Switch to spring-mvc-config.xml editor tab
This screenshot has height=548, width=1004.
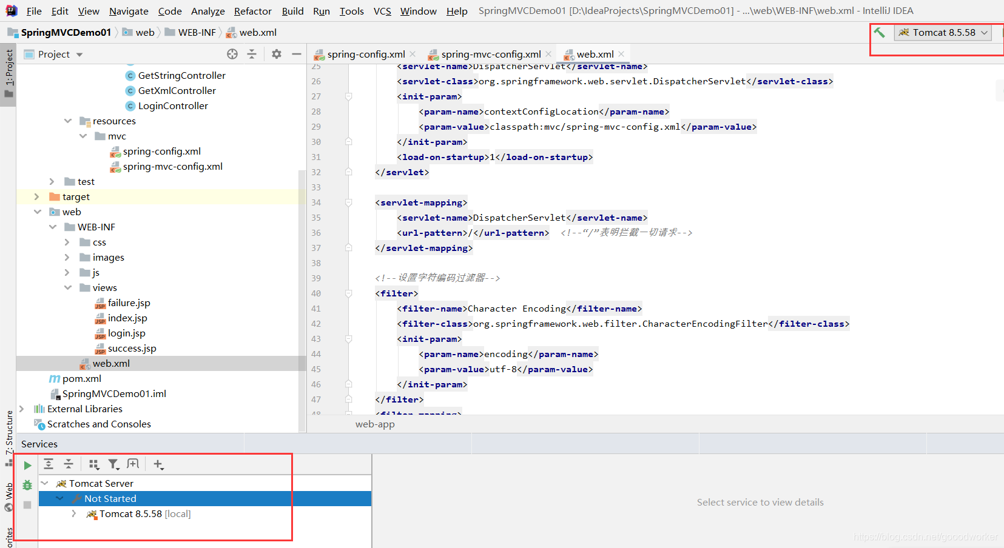pos(491,54)
